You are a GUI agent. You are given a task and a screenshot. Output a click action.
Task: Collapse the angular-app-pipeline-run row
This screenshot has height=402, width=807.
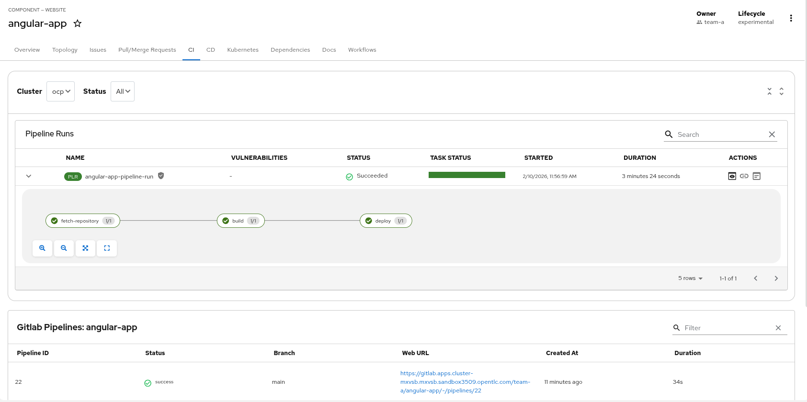click(x=29, y=176)
